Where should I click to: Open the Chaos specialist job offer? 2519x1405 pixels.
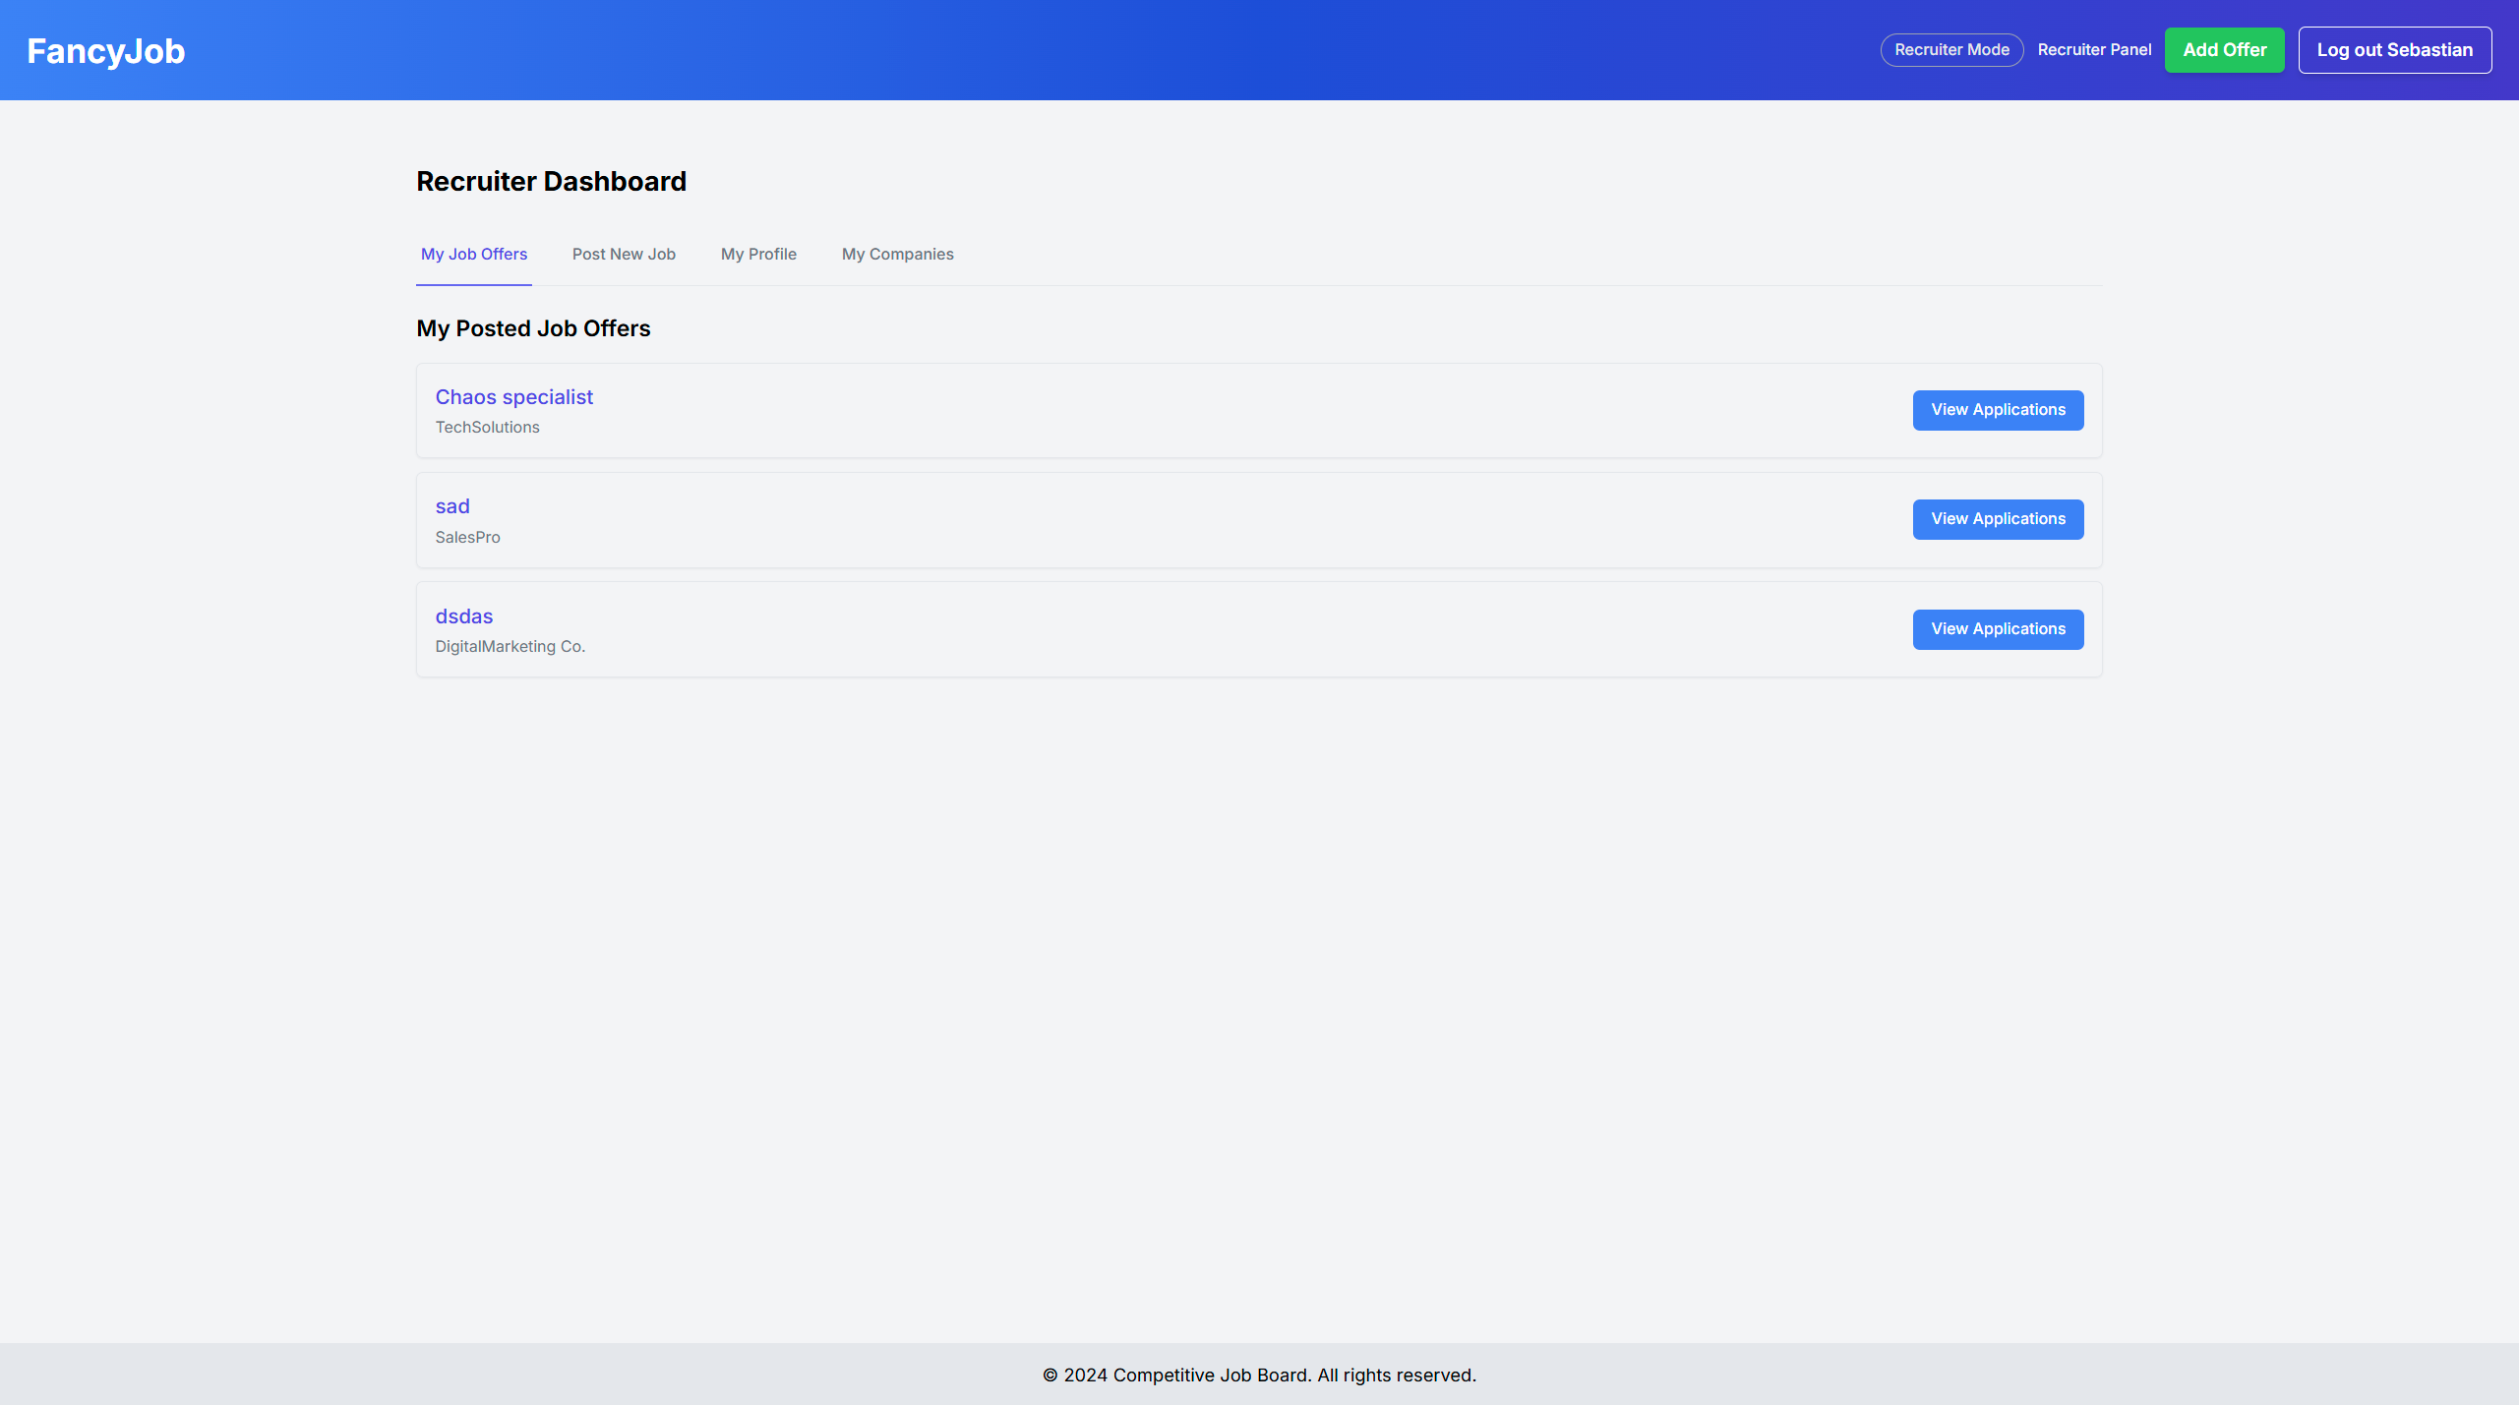[x=514, y=397]
